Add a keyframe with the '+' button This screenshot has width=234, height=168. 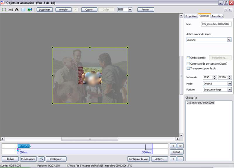click(173, 159)
